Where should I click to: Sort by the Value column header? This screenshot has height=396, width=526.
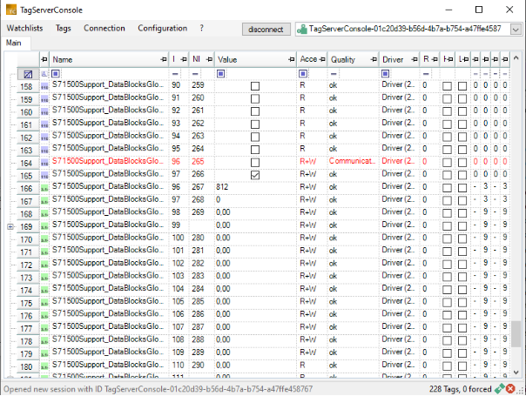coord(227,60)
